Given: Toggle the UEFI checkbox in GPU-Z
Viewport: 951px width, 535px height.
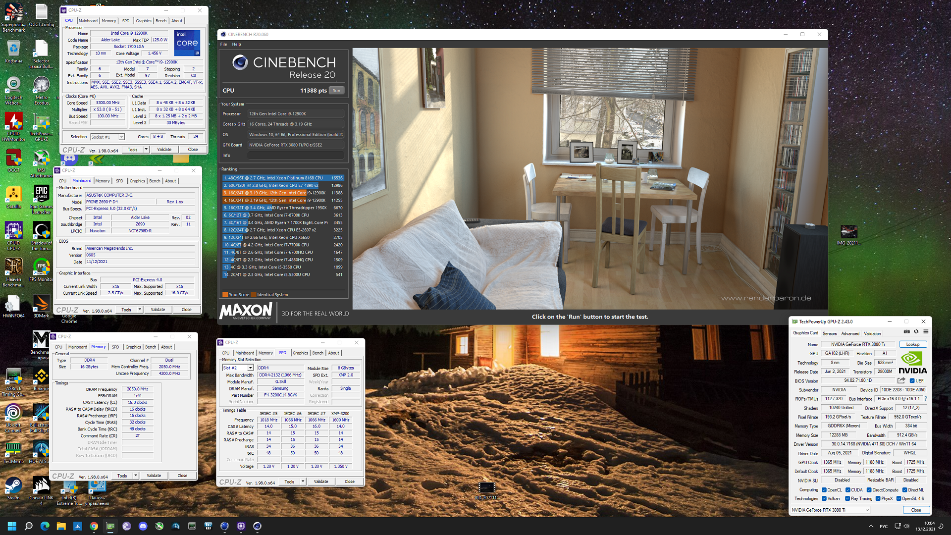Looking at the screenshot, I should pyautogui.click(x=912, y=381).
